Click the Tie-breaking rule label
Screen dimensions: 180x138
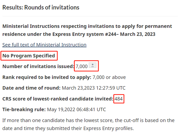(24, 110)
